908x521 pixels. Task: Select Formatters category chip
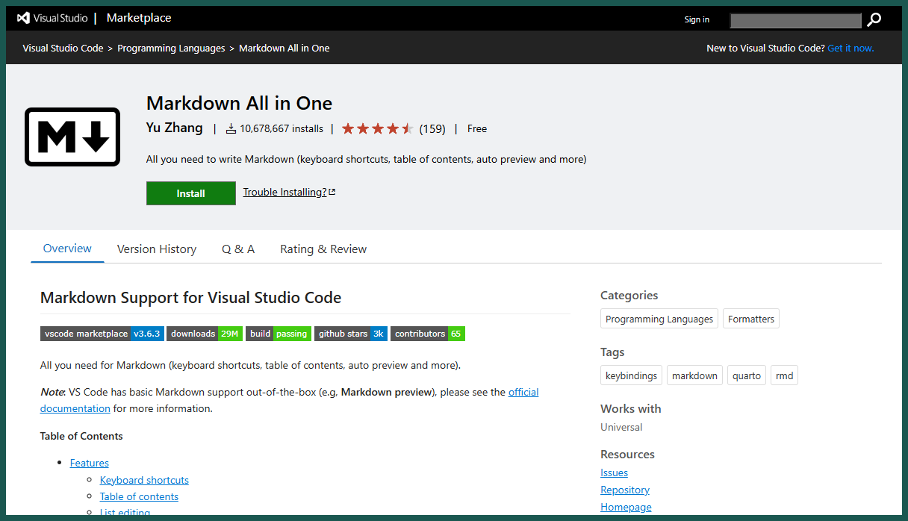click(x=751, y=319)
